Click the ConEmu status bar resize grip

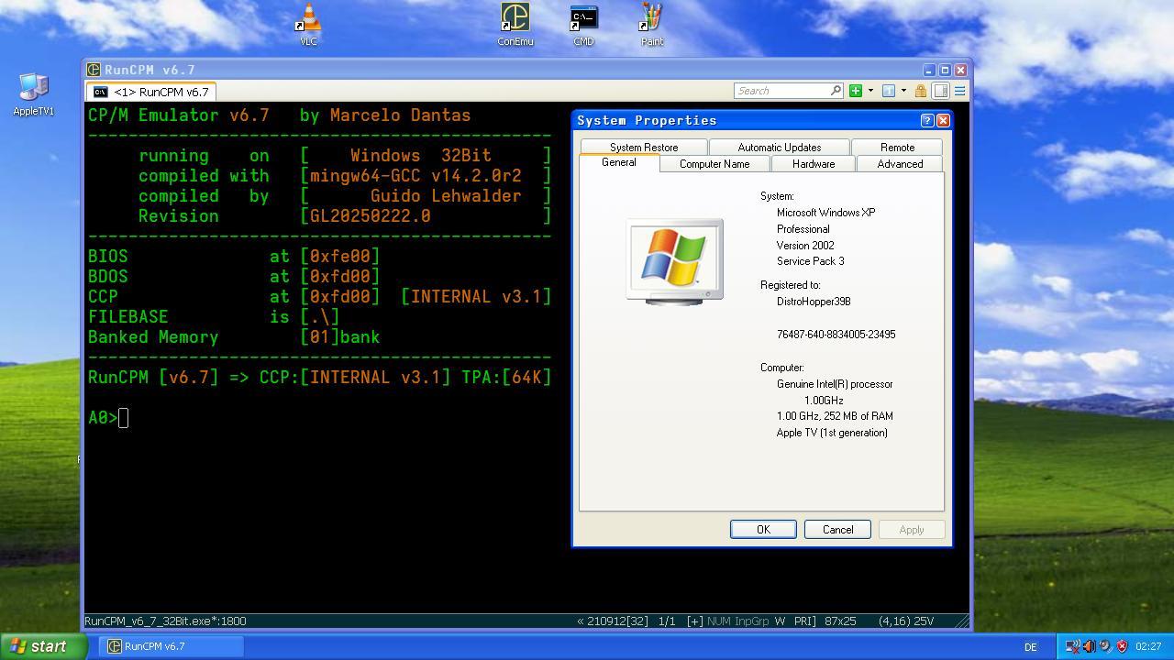click(962, 621)
